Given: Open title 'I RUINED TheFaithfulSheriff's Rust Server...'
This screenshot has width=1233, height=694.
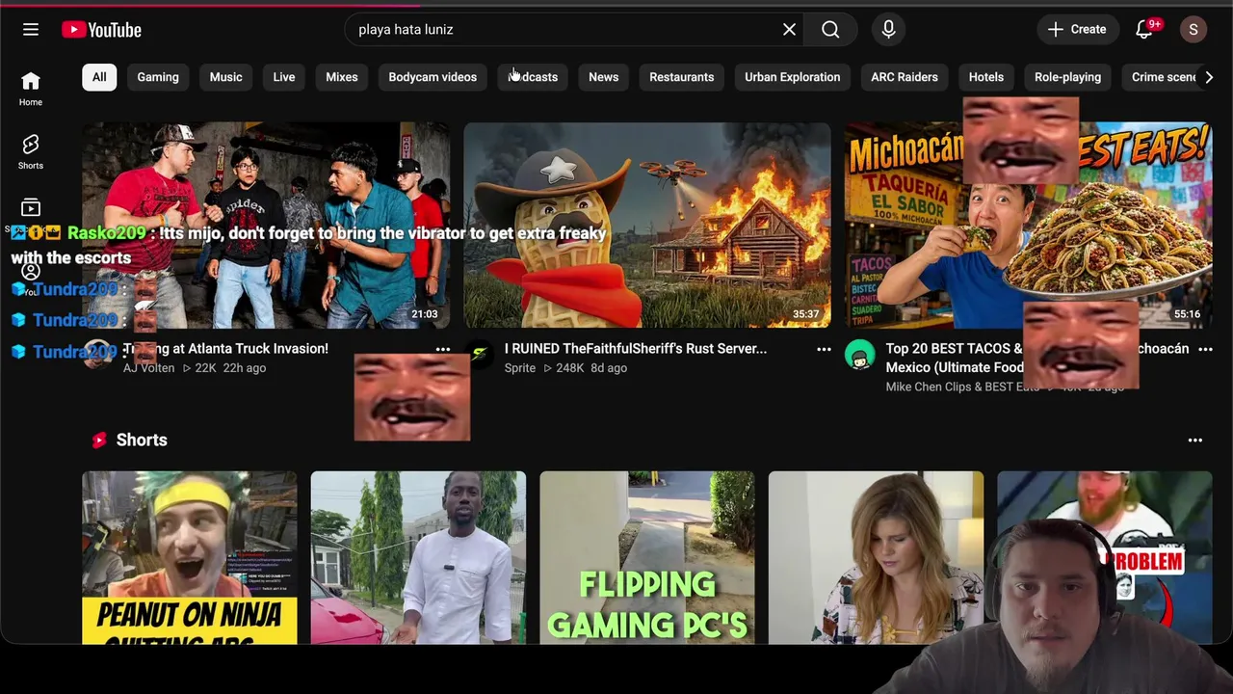Looking at the screenshot, I should point(636,349).
